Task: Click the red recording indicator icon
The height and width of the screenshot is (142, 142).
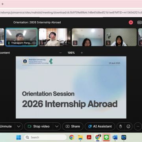Action: pyautogui.click(x=131, y=22)
